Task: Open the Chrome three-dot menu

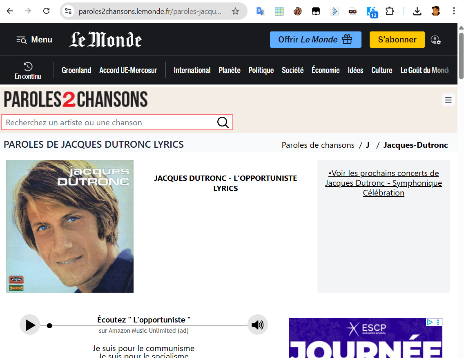Action: tap(454, 11)
